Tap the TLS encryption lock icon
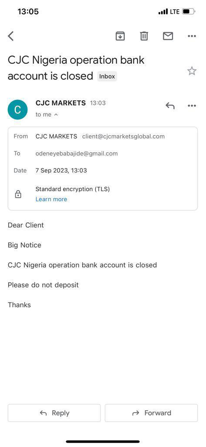 [18, 194]
